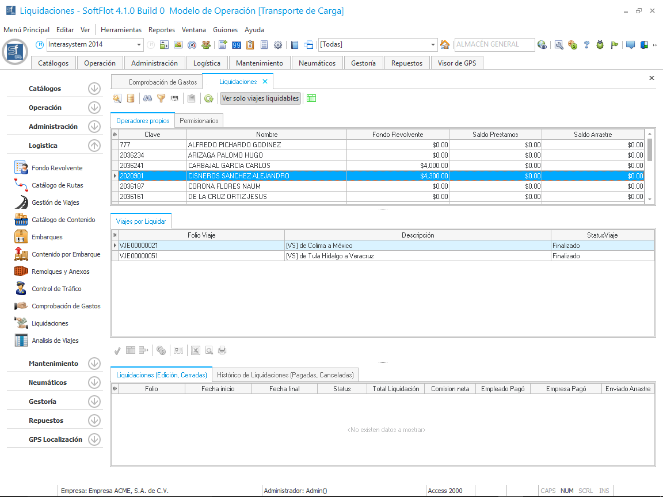This screenshot has height=497, width=663.
Task: Open Control de Tráfico in the sidebar
Action: click(x=56, y=289)
